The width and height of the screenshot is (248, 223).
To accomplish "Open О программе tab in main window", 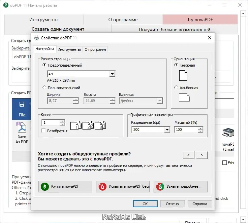I will coord(123,20).
